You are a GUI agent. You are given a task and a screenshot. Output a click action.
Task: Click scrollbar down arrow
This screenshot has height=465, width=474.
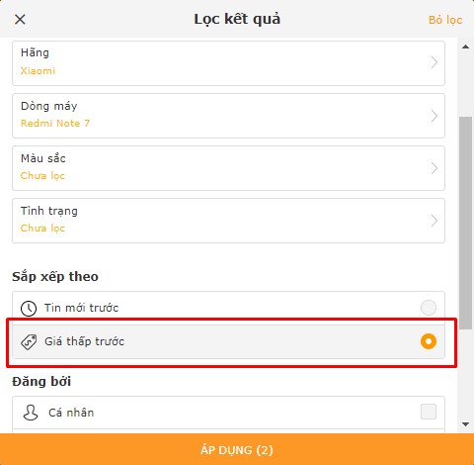[465, 424]
